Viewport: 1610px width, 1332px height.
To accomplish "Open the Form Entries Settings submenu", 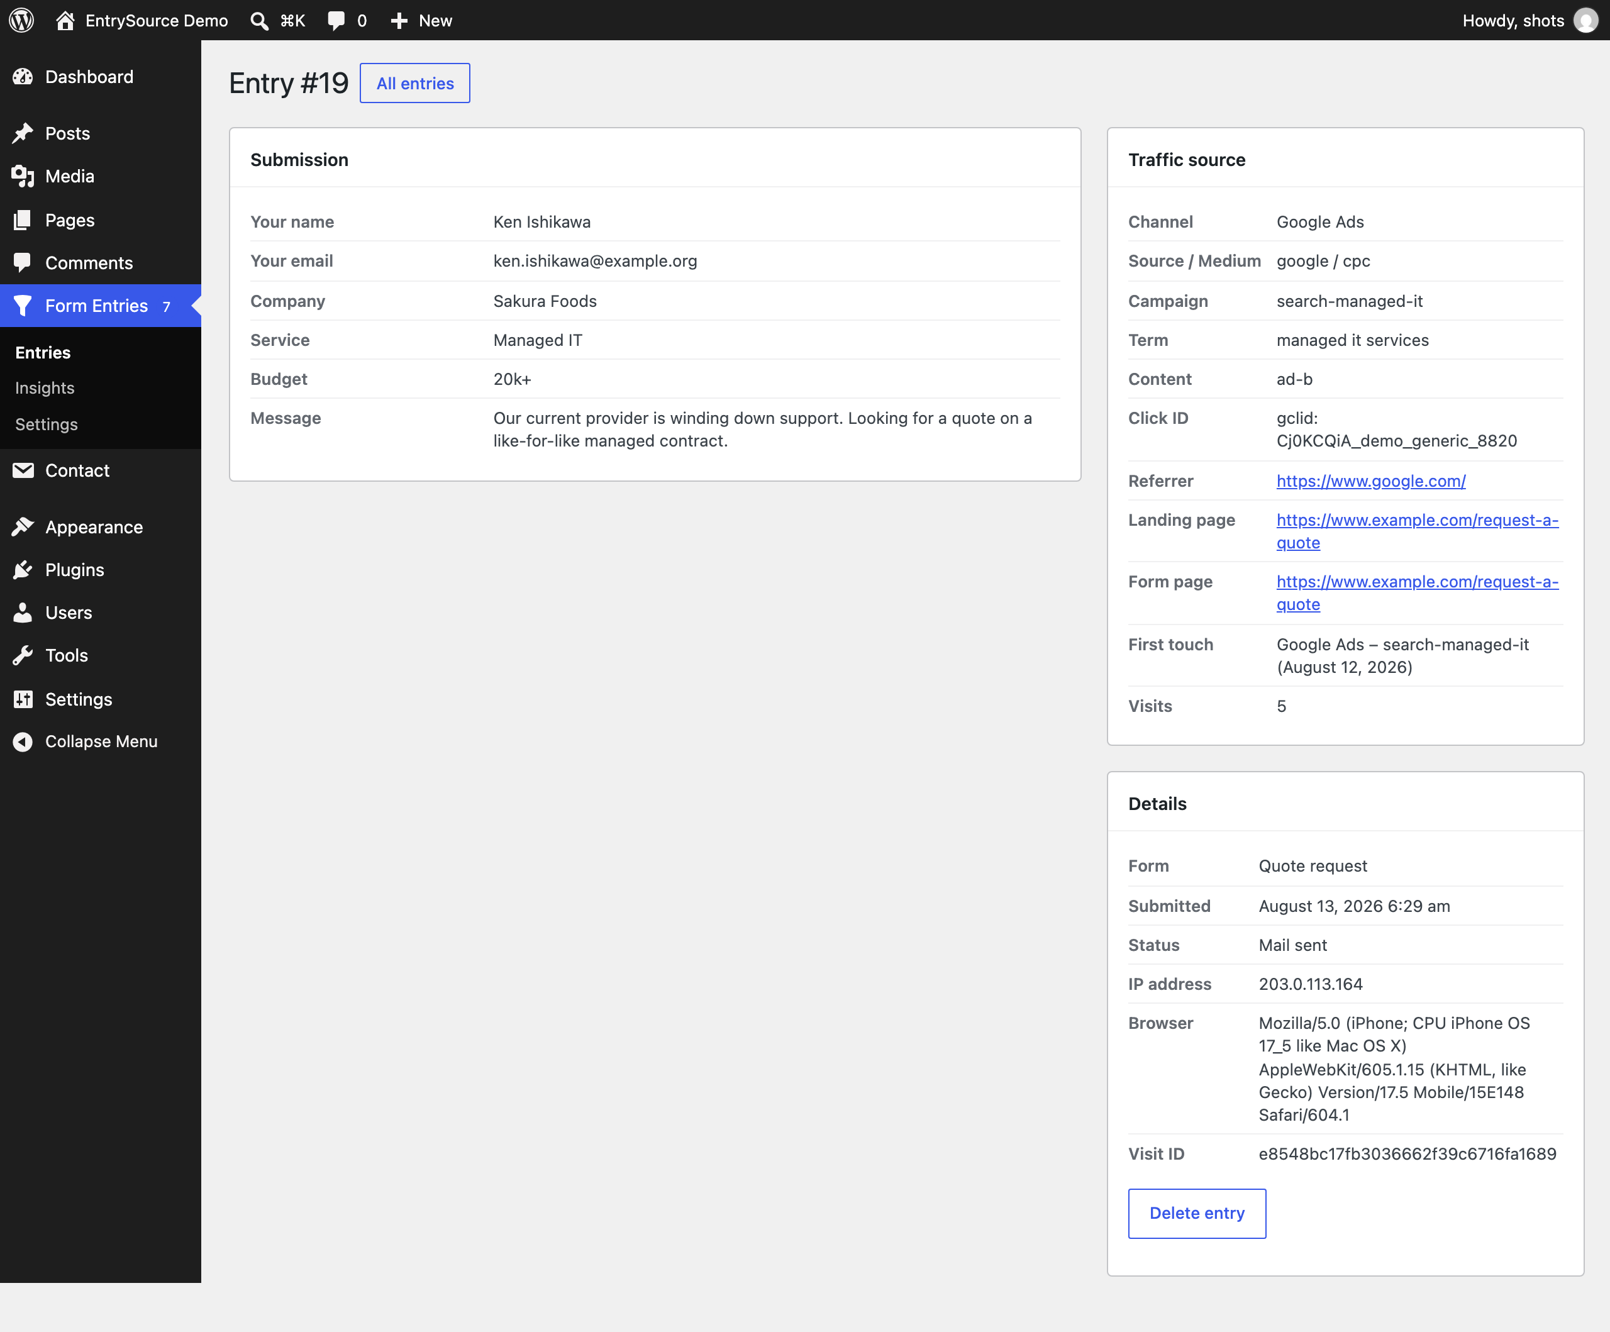I will tap(46, 424).
